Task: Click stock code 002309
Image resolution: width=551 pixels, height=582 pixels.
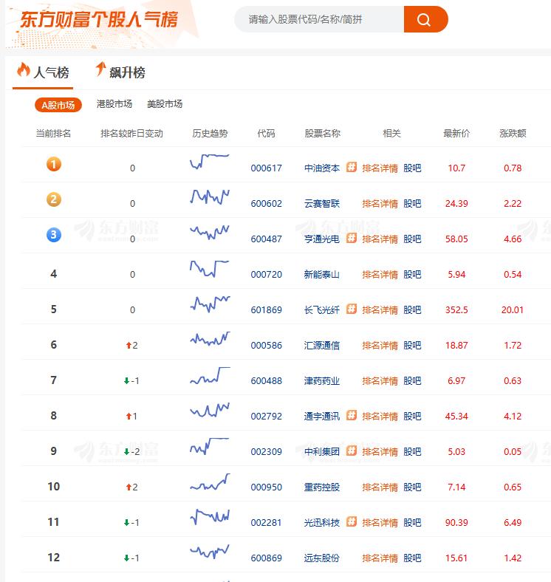Action: (x=266, y=452)
